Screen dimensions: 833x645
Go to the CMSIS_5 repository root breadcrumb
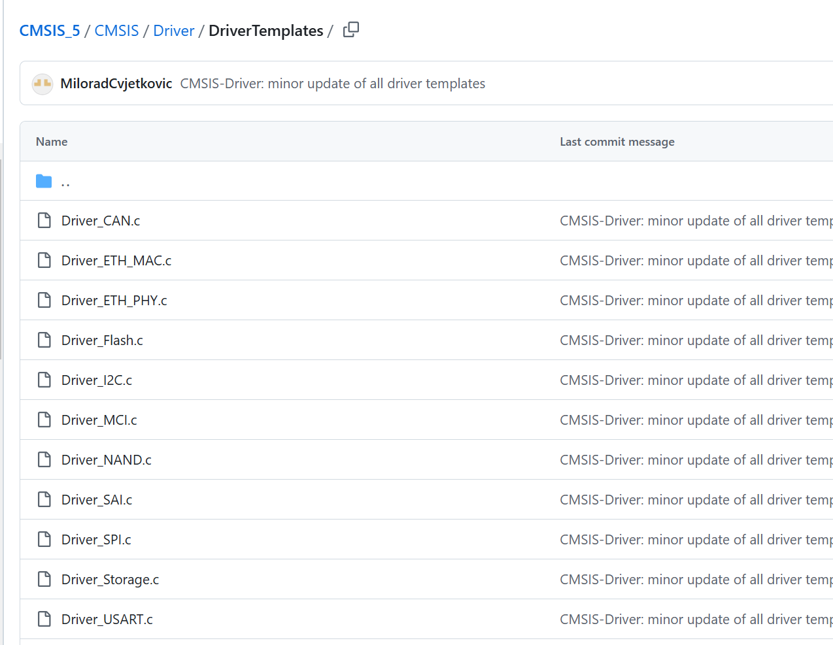point(50,31)
